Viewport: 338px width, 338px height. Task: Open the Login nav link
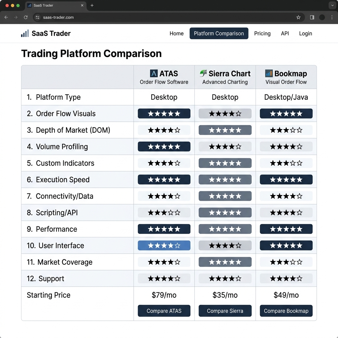(305, 33)
